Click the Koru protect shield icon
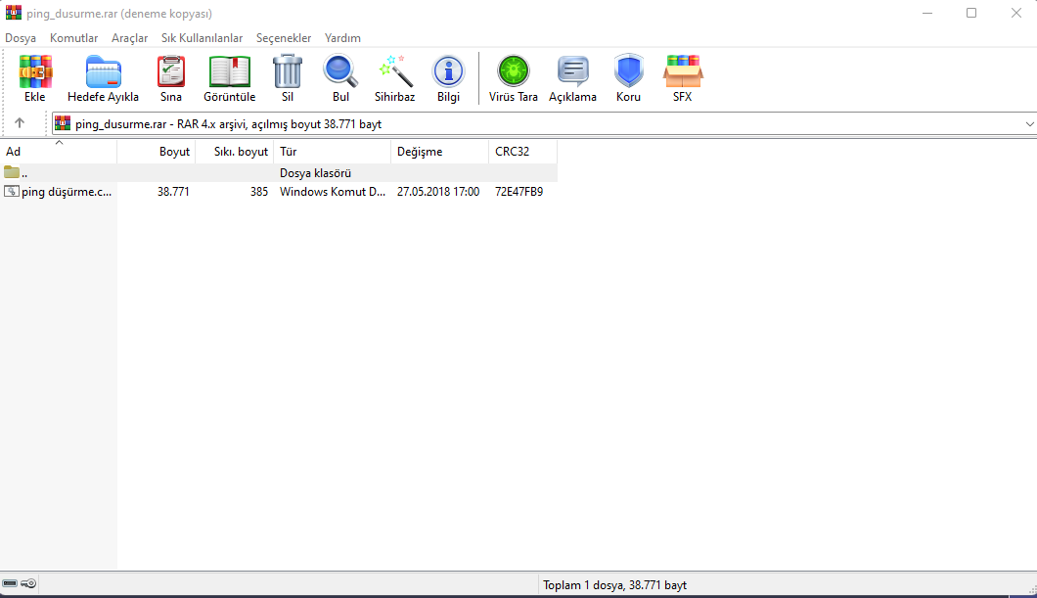Viewport: 1037px width, 598px height. 628,71
